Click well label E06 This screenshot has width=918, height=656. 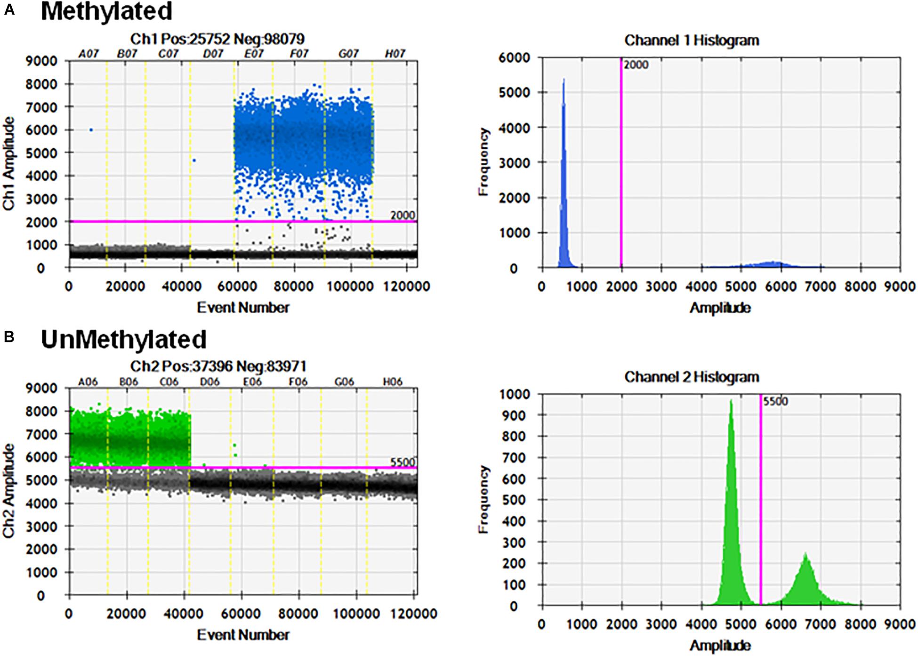coord(251,382)
